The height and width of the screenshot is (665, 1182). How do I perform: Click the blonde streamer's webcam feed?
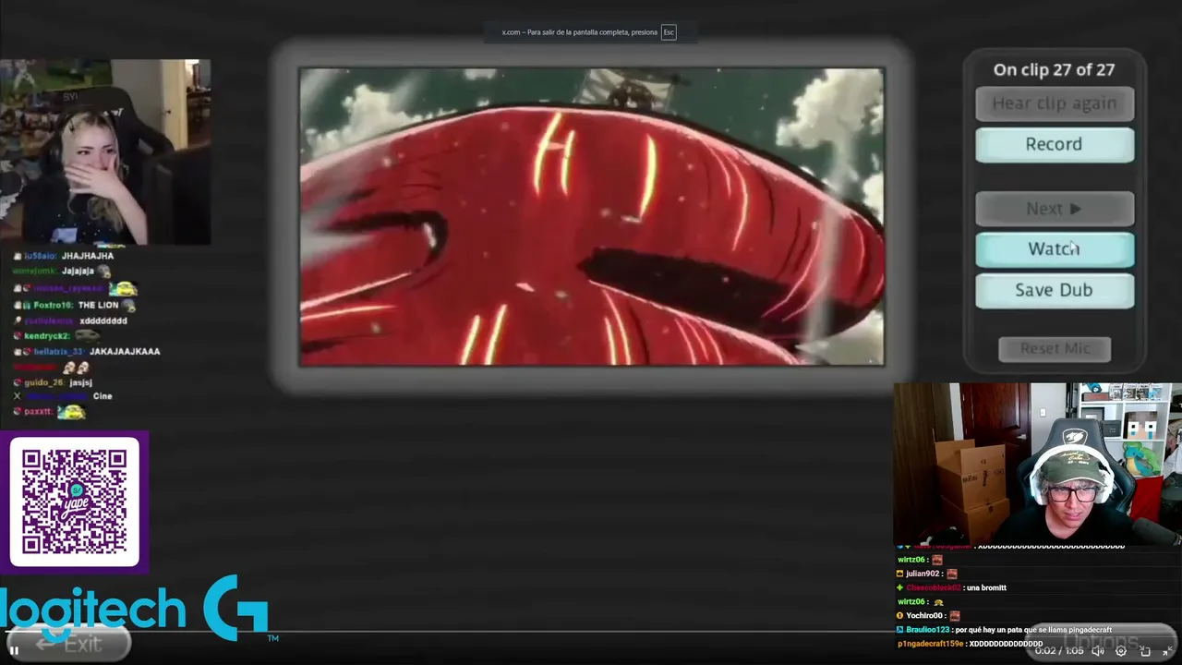(x=105, y=152)
